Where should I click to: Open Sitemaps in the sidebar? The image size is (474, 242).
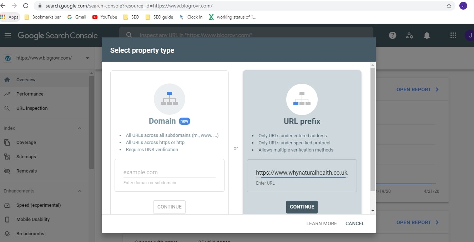click(x=26, y=156)
